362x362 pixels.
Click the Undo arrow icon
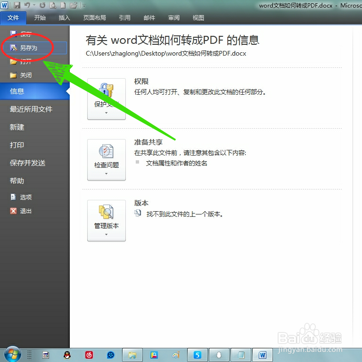coord(27,5)
